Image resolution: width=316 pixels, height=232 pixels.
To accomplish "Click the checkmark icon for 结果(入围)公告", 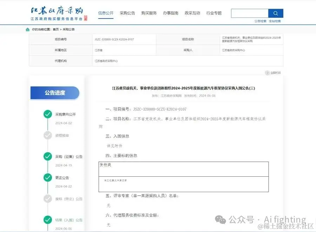I will point(47,220).
